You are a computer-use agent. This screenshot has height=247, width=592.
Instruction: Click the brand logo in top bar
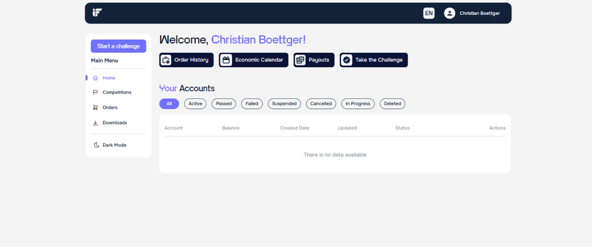pos(97,13)
